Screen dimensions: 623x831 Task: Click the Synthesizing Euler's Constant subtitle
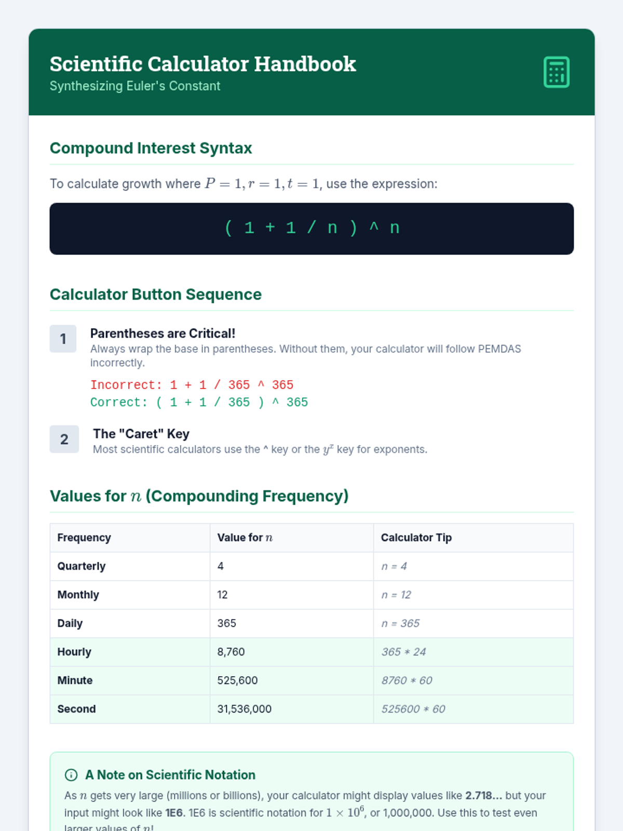[x=135, y=86]
